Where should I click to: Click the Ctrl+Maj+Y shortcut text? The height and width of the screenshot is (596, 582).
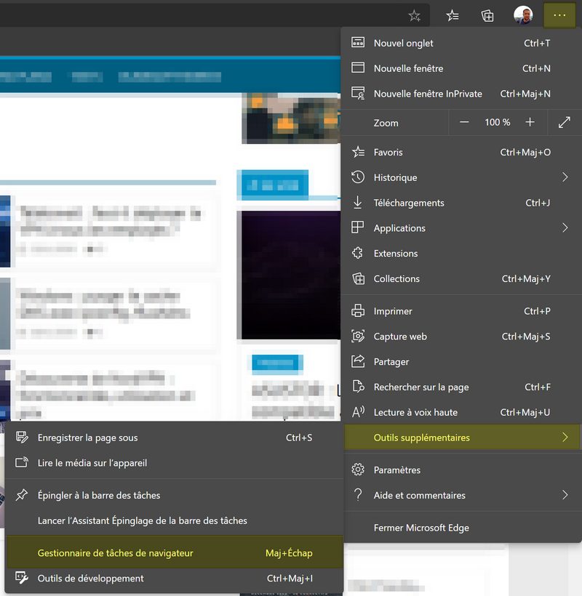[x=526, y=278]
